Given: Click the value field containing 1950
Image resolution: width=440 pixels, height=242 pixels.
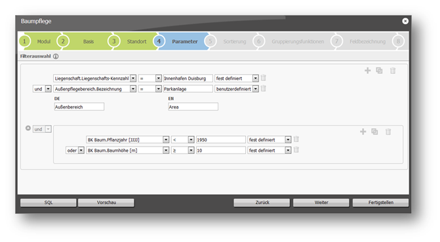Looking at the screenshot, I should pos(221,139).
